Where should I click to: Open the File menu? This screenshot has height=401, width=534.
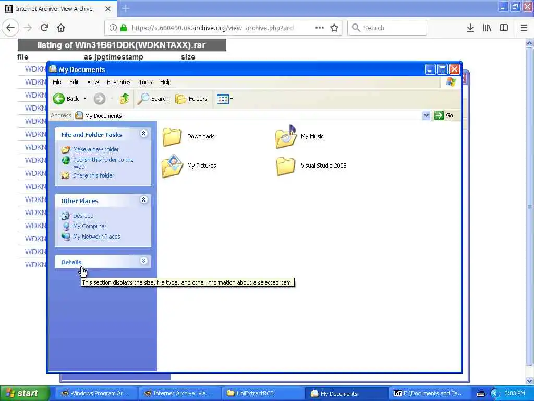(57, 82)
